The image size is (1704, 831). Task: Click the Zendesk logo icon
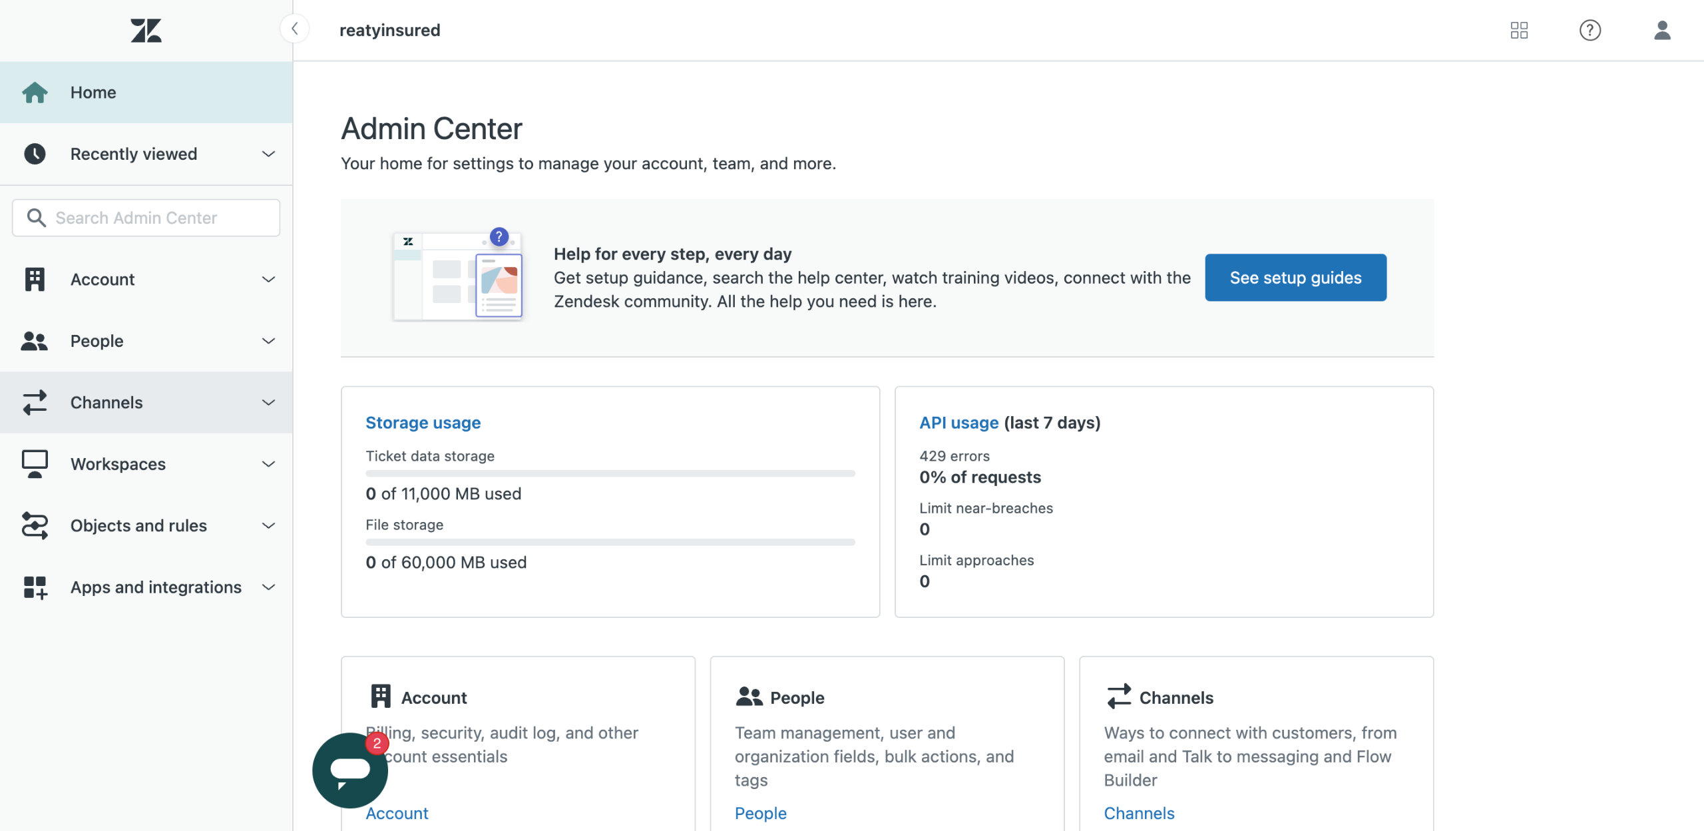[146, 31]
